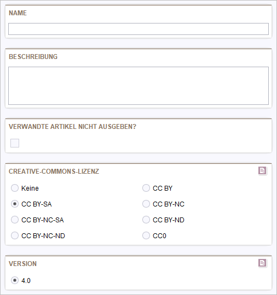Open the document icon beside Creative-Commons-Lizenz
This screenshot has height=295, width=277.
262,171
